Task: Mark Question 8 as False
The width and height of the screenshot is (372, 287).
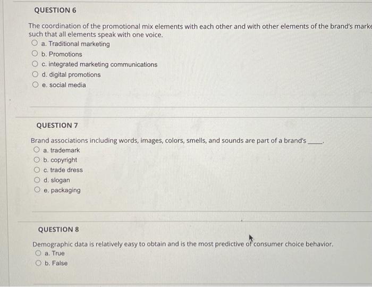Action: [38, 263]
